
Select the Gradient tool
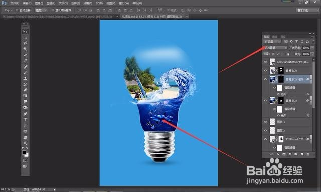click(25, 96)
